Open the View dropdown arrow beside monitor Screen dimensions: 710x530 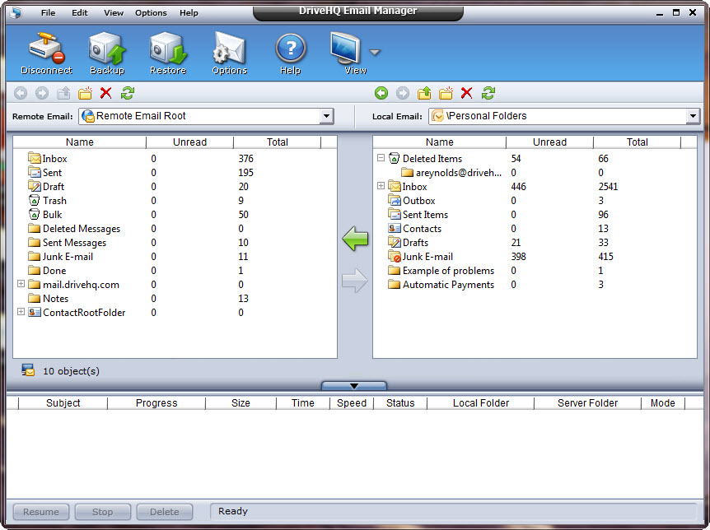coord(375,53)
